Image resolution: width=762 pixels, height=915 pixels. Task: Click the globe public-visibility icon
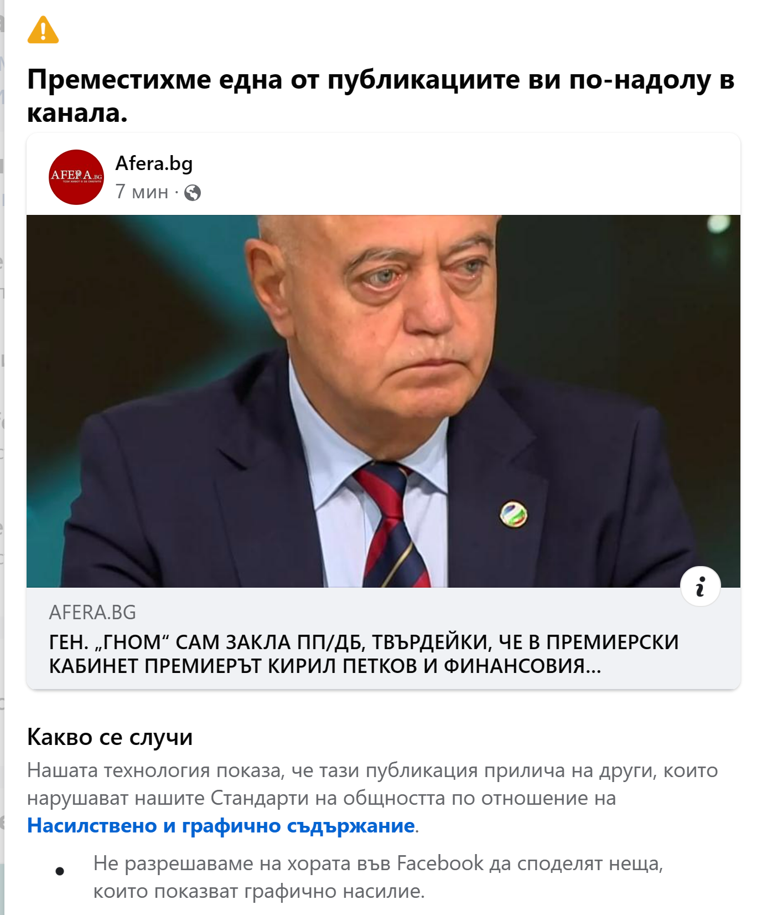point(193,193)
